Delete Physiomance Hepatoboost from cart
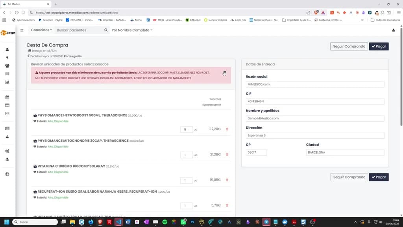The height and width of the screenshot is (227, 403). click(227, 129)
